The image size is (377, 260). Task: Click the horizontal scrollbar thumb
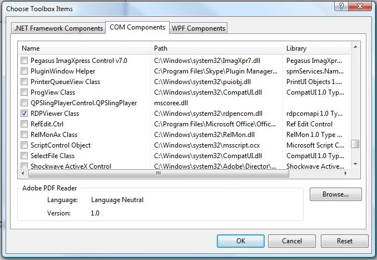click(158, 173)
